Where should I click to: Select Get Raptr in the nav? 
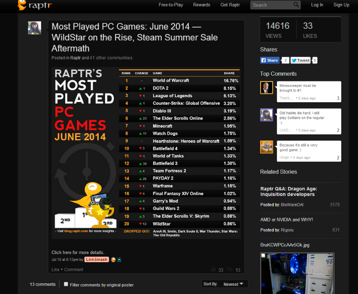tap(230, 5)
